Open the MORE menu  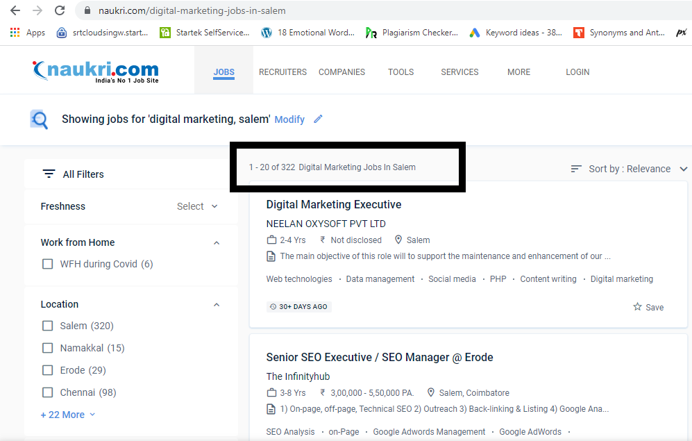tap(518, 72)
